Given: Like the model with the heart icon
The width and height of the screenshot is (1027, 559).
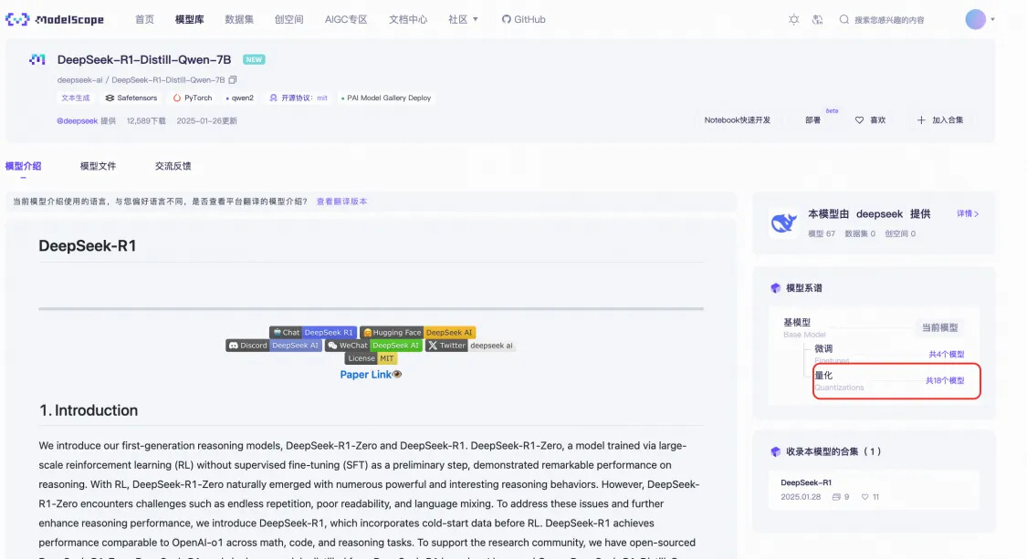Looking at the screenshot, I should [x=859, y=120].
